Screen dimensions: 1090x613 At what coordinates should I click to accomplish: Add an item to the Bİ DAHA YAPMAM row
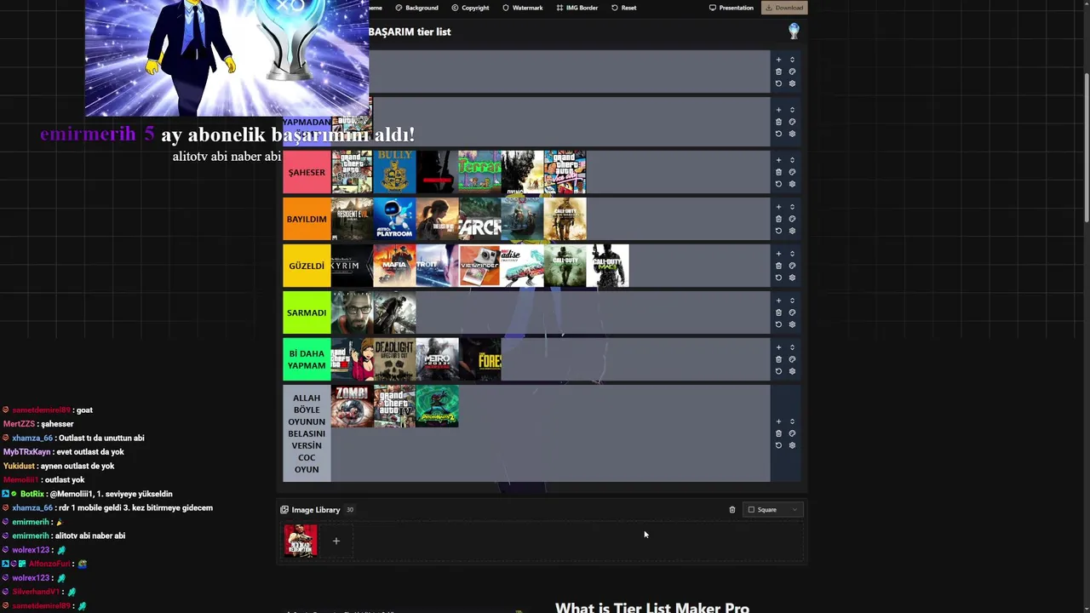pos(778,347)
